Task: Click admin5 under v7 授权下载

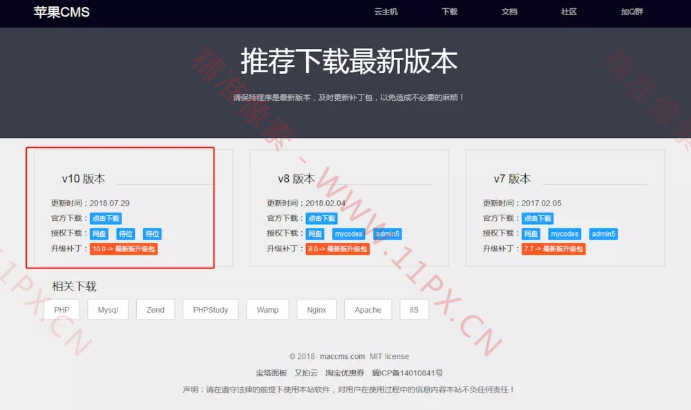Action: pos(604,234)
